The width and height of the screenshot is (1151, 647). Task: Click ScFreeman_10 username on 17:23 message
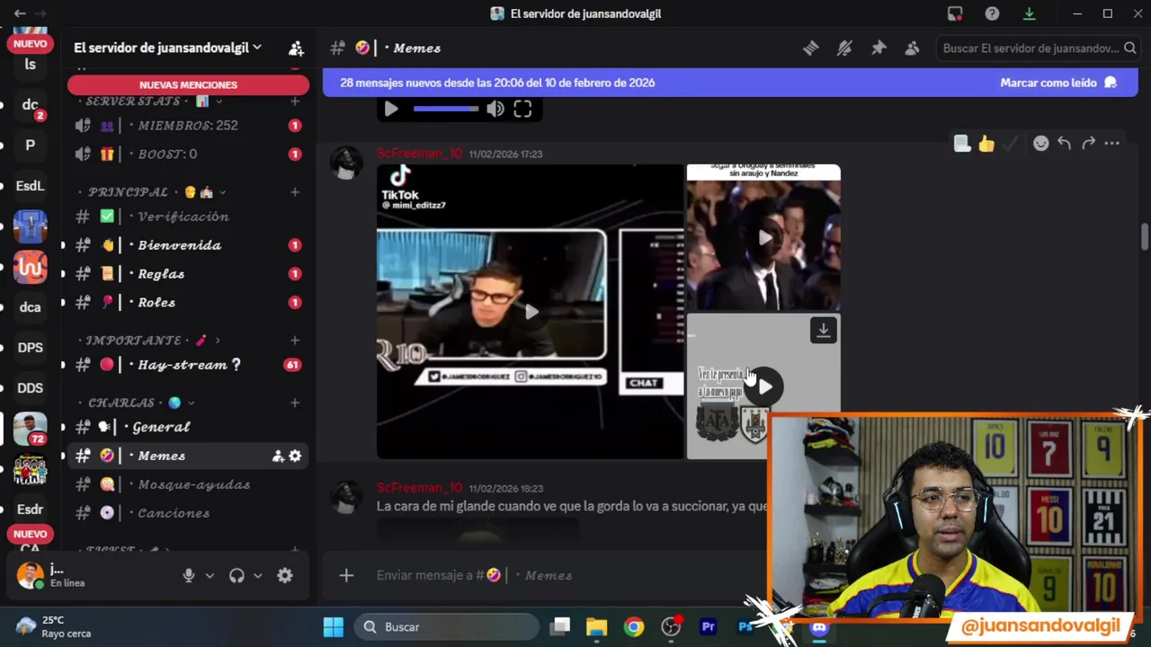coord(419,154)
